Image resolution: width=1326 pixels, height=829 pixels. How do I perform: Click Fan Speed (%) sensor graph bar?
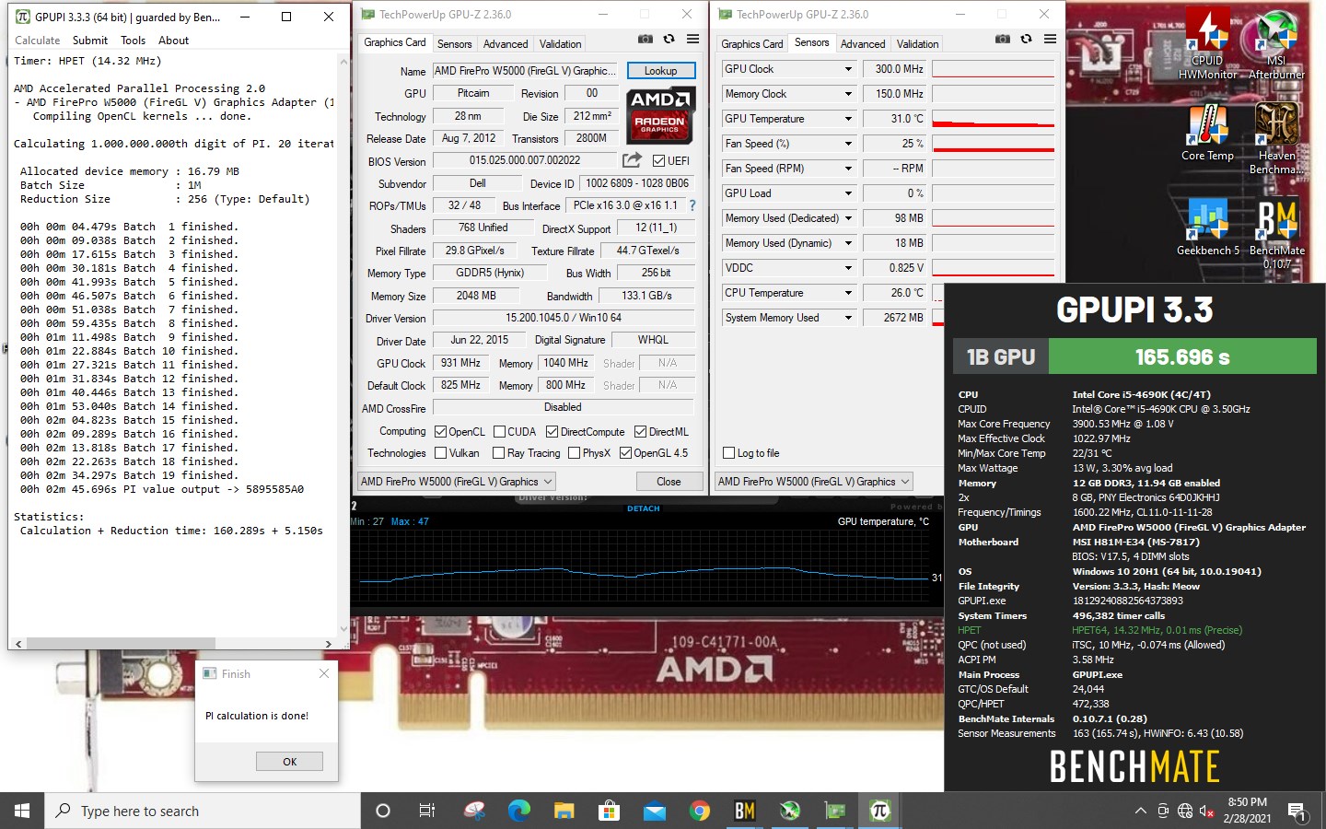[x=993, y=144]
